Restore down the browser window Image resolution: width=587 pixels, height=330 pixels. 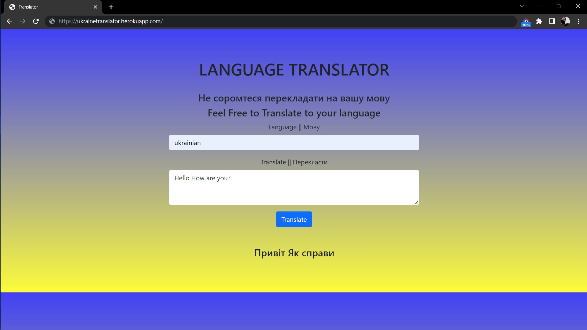(x=559, y=6)
